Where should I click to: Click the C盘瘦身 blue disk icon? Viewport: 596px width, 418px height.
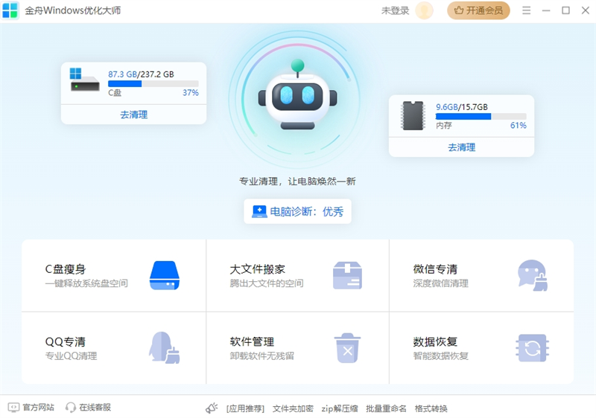(x=164, y=275)
